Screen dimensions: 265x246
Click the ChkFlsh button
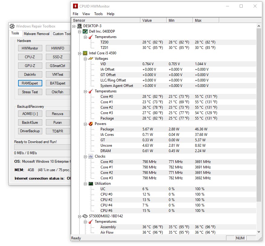click(58, 92)
